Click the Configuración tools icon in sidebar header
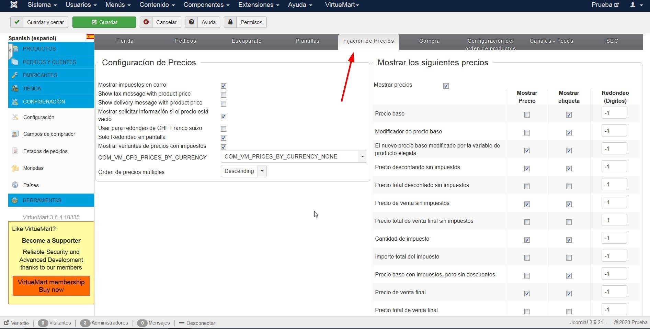This screenshot has width=650, height=329. click(x=15, y=102)
